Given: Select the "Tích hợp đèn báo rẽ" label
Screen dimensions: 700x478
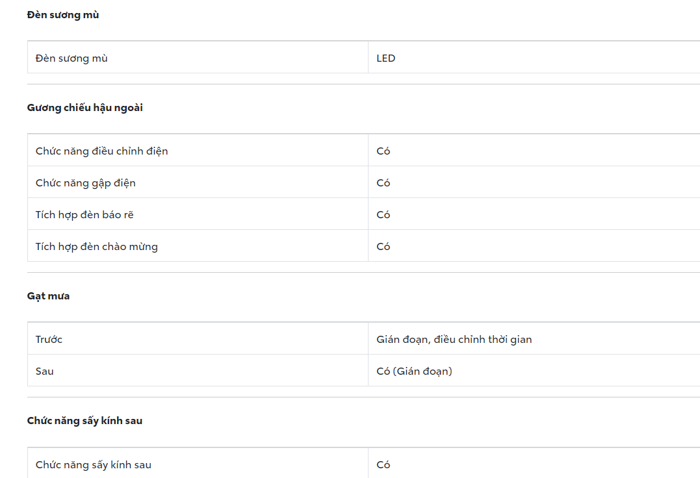Looking at the screenshot, I should click(84, 215).
